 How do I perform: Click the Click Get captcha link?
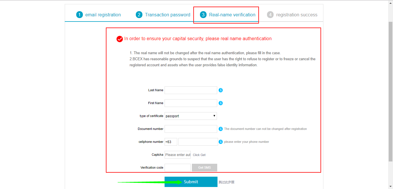[x=199, y=155]
